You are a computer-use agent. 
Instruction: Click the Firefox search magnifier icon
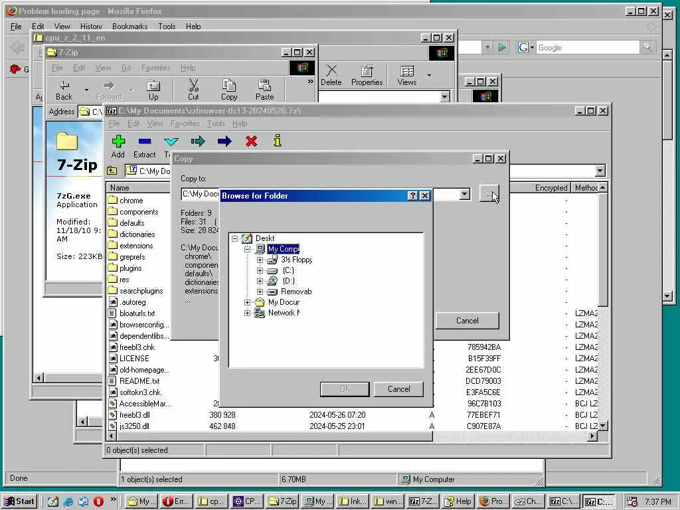coord(647,47)
